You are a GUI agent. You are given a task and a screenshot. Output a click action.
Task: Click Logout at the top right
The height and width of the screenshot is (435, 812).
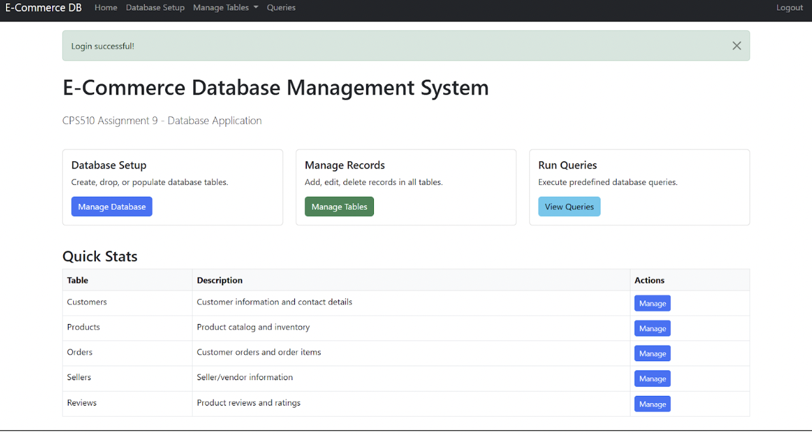(789, 7)
